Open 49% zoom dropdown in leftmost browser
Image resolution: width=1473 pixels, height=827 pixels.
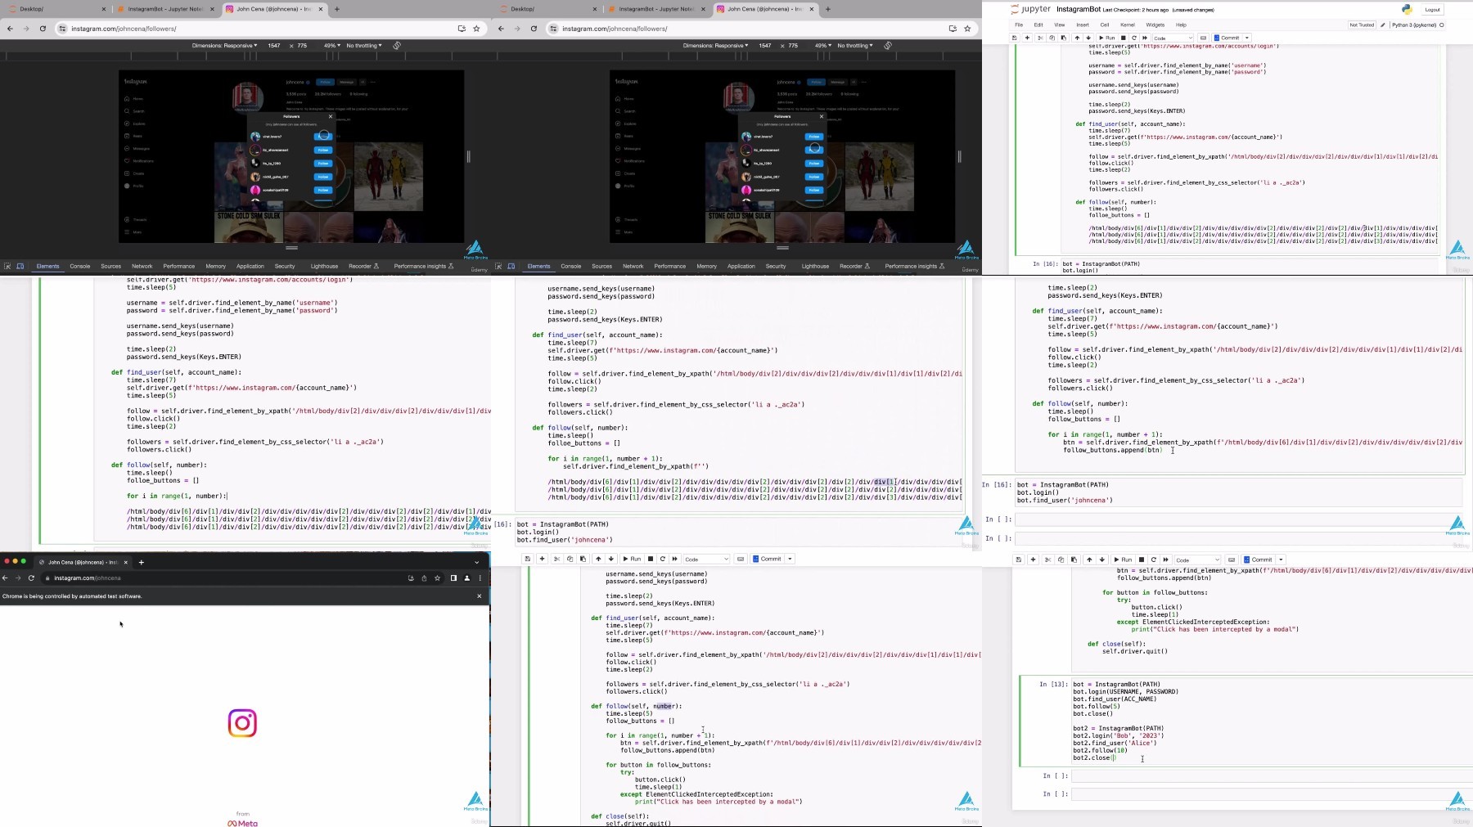331,46
